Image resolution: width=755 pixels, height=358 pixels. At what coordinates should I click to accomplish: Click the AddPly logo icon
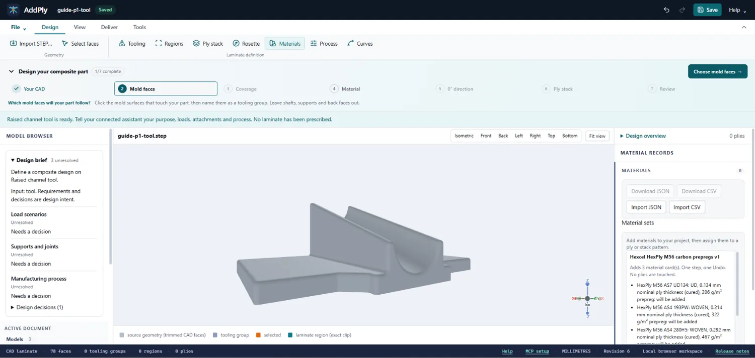click(x=13, y=10)
